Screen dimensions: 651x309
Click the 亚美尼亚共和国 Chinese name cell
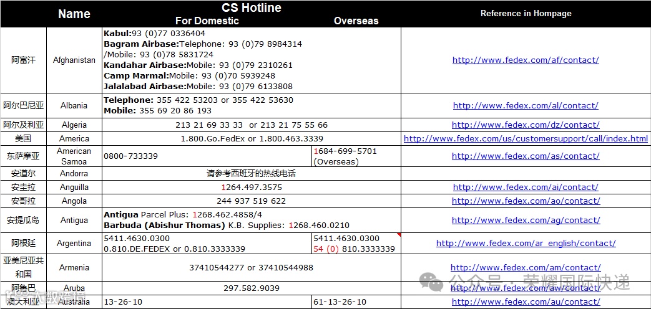23,268
